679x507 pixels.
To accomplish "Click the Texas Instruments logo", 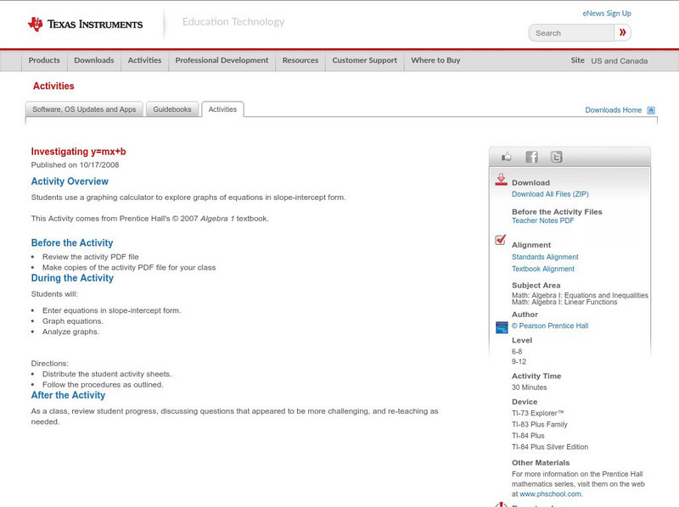I will [85, 24].
